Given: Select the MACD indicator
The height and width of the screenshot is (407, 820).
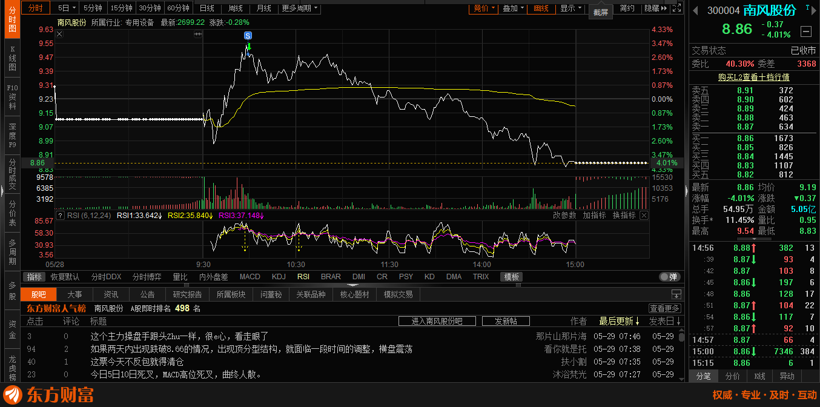Looking at the screenshot, I should click(250, 277).
